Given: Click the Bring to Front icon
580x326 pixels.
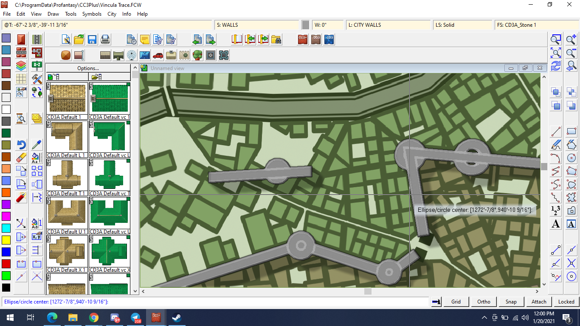Looking at the screenshot, I should pyautogui.click(x=556, y=92).
